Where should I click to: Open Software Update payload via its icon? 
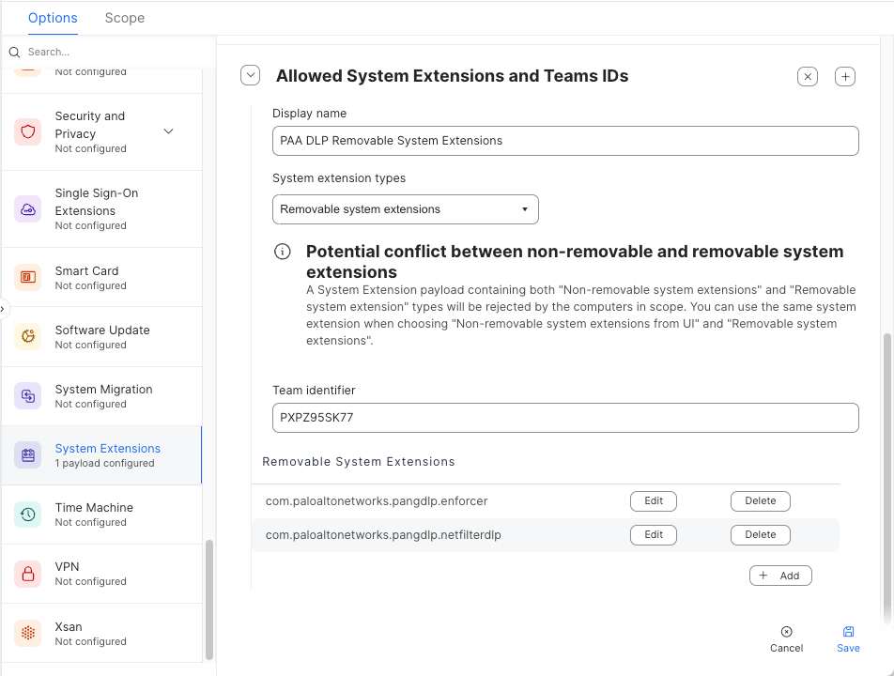(27, 337)
